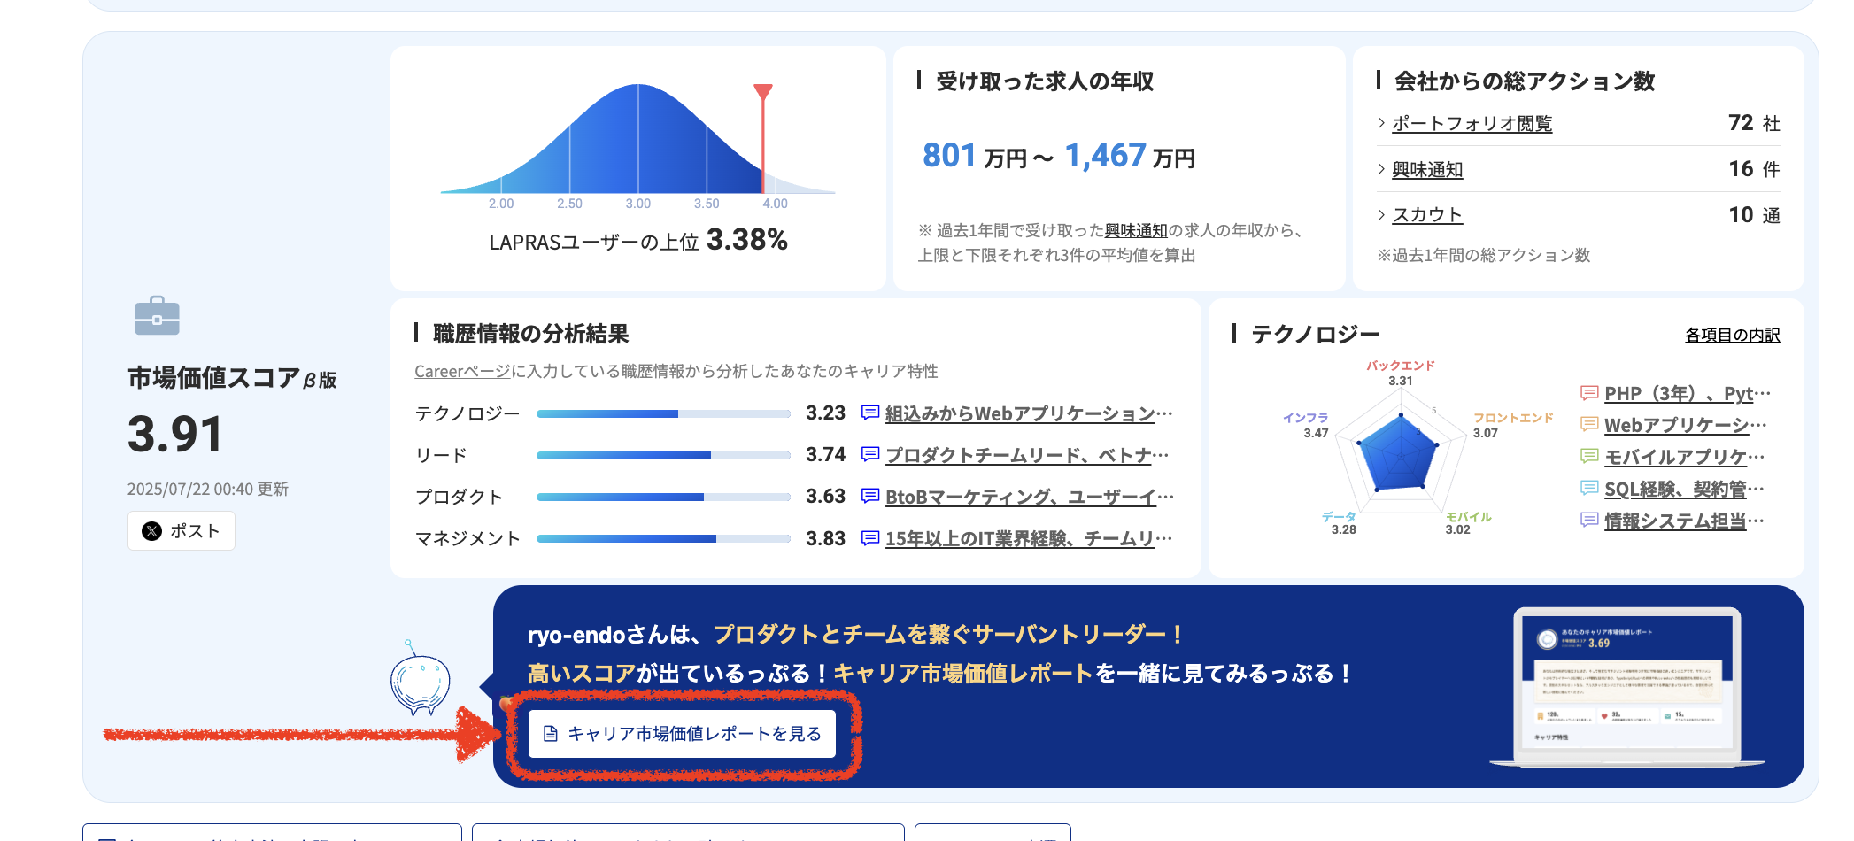The image size is (1854, 841).
Task: Click the red marker on distribution chart
Action: pyautogui.click(x=762, y=93)
